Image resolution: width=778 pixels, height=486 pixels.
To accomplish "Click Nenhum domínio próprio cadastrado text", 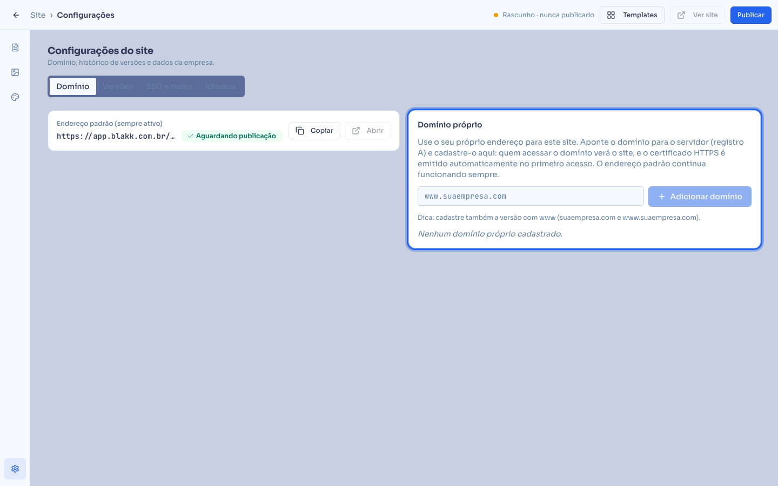I will [490, 234].
